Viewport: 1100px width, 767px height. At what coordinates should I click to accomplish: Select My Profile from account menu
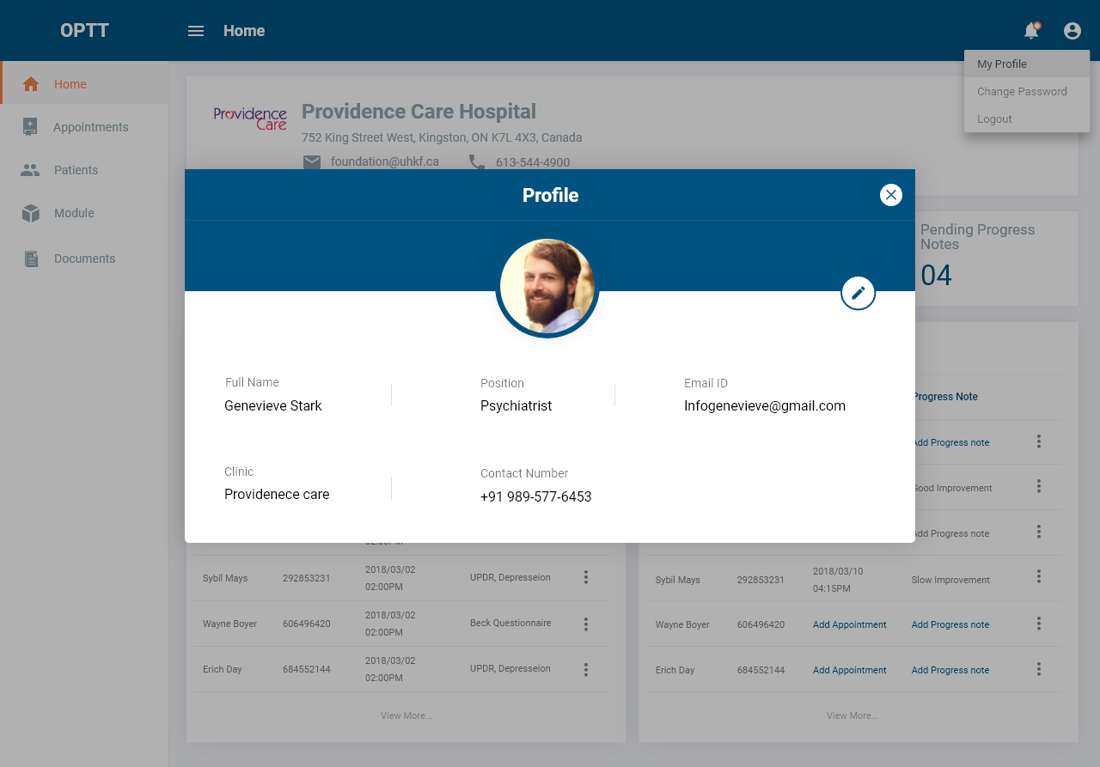1002,64
